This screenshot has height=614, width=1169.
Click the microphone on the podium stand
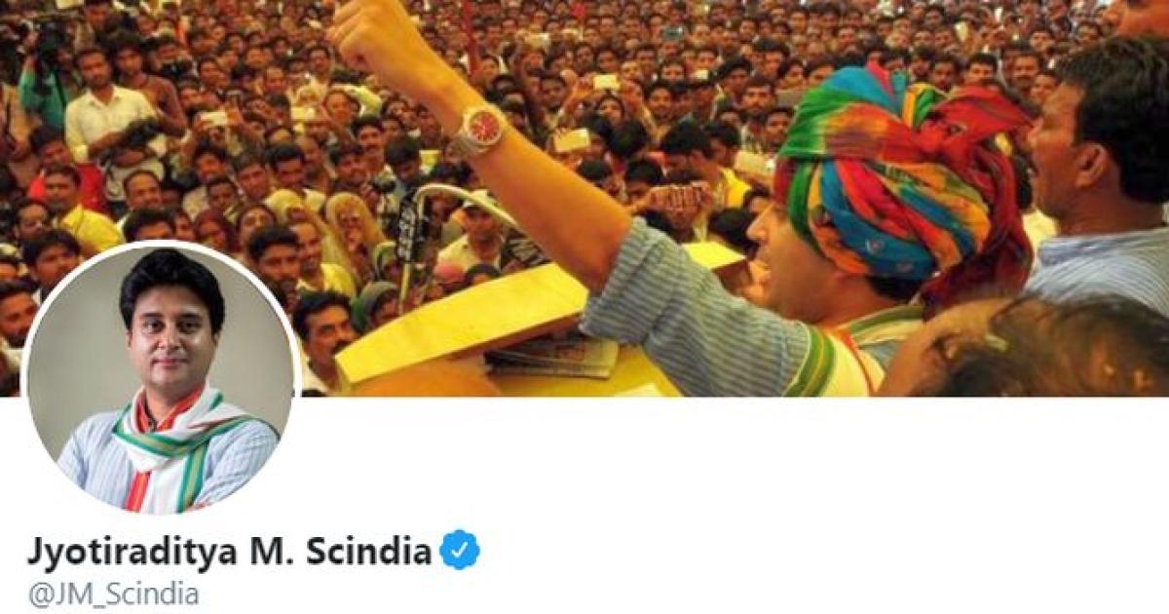[x=407, y=232]
